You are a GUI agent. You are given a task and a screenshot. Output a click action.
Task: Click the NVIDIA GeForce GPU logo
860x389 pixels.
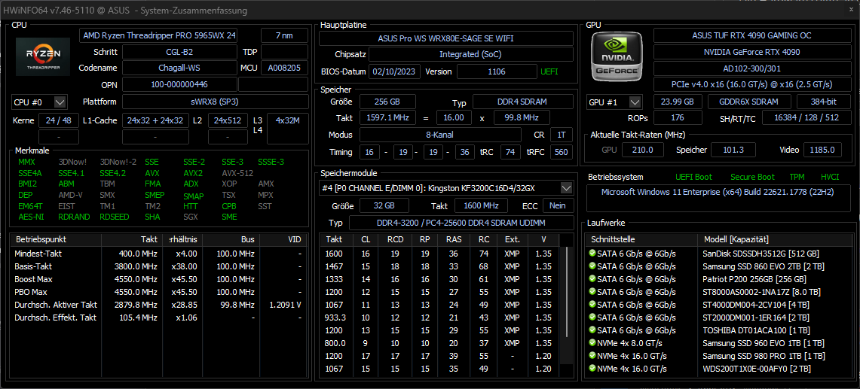pos(617,56)
